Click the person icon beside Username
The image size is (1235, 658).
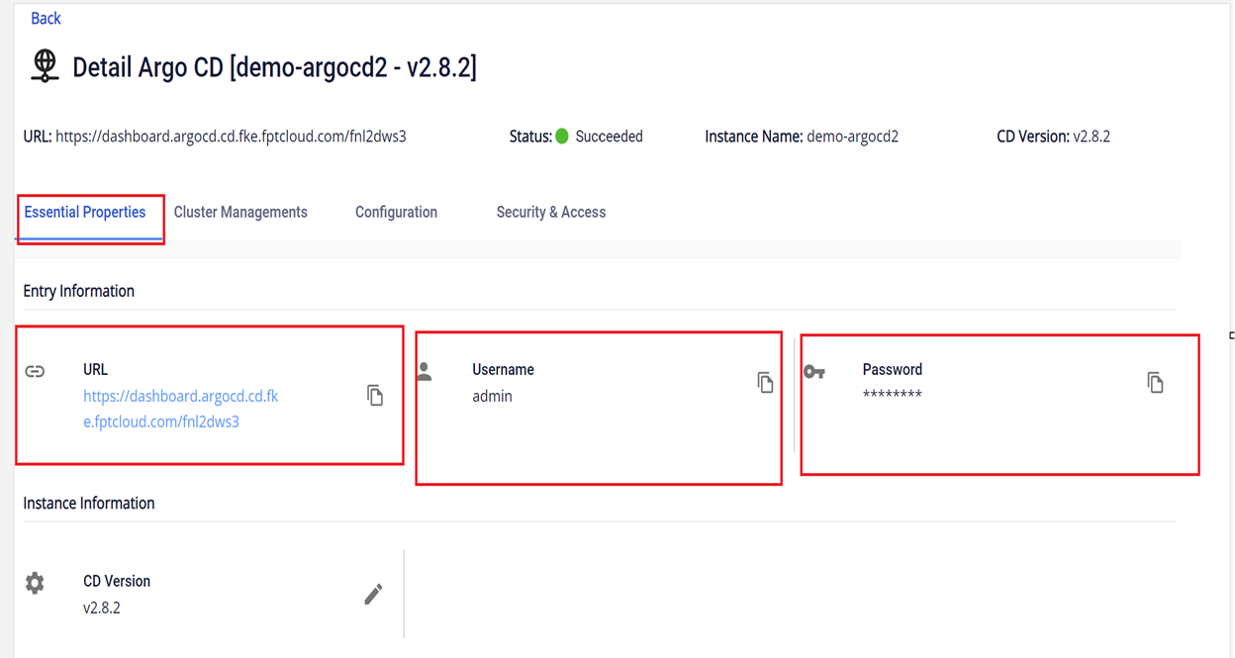(x=425, y=372)
